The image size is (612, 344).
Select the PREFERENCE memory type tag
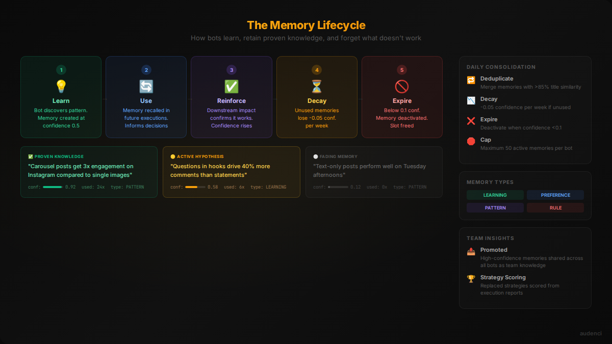555,195
